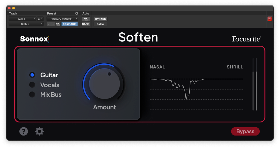Toggle the SAFE automation button
Image resolution: width=280 pixels, height=148 pixels.
coord(86,24)
